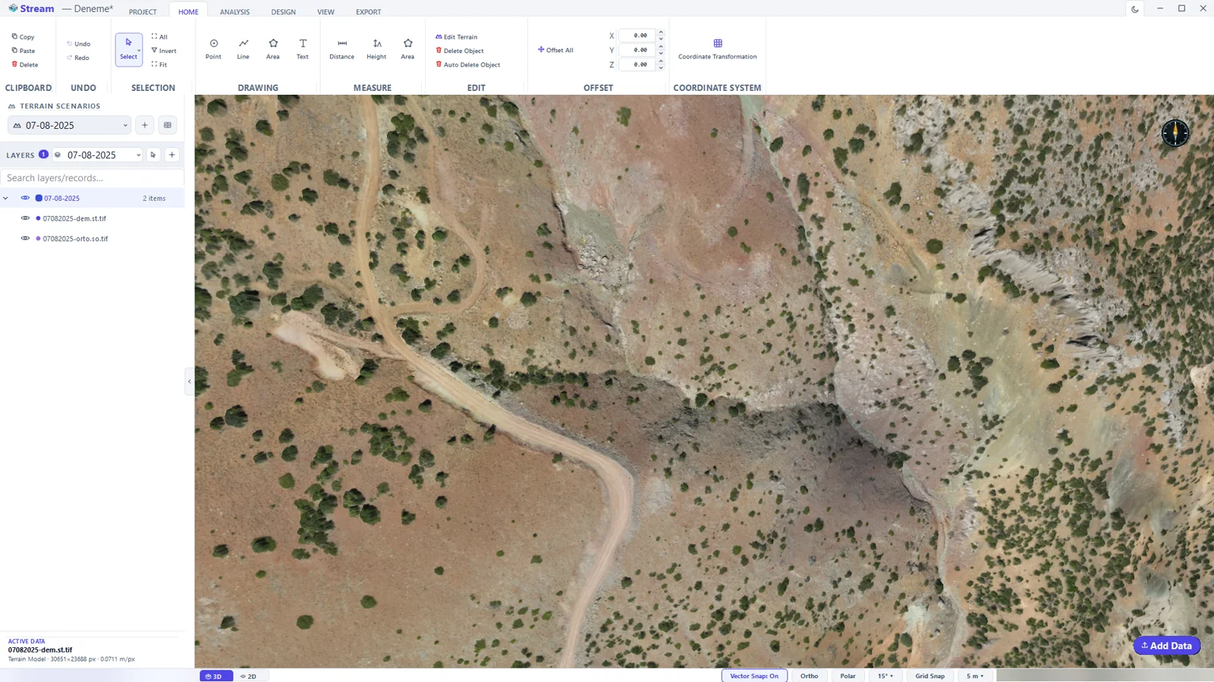
Task: Hide the 07082025-dem.st.tif layer
Action: pyautogui.click(x=25, y=218)
